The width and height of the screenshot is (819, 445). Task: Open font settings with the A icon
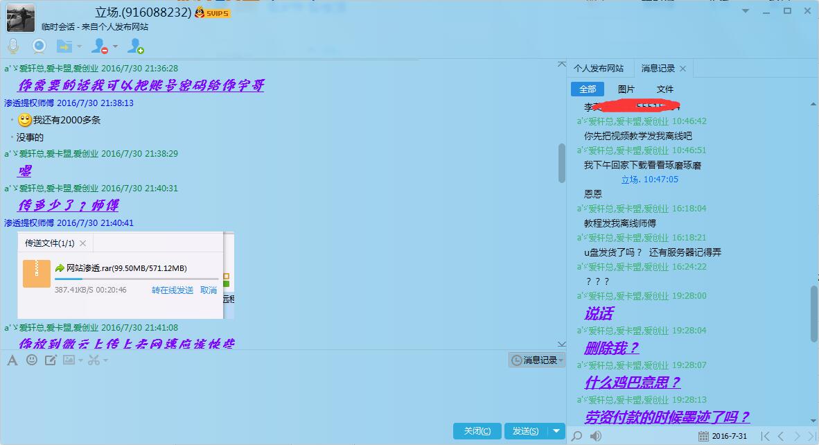12,360
